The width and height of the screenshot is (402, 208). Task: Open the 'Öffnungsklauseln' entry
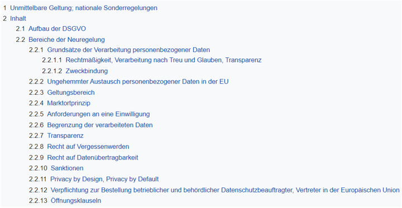pos(75,201)
